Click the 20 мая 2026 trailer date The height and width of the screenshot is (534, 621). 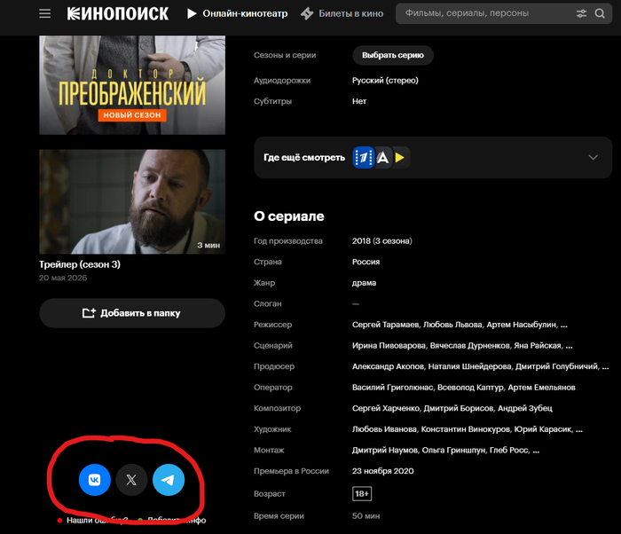point(63,278)
